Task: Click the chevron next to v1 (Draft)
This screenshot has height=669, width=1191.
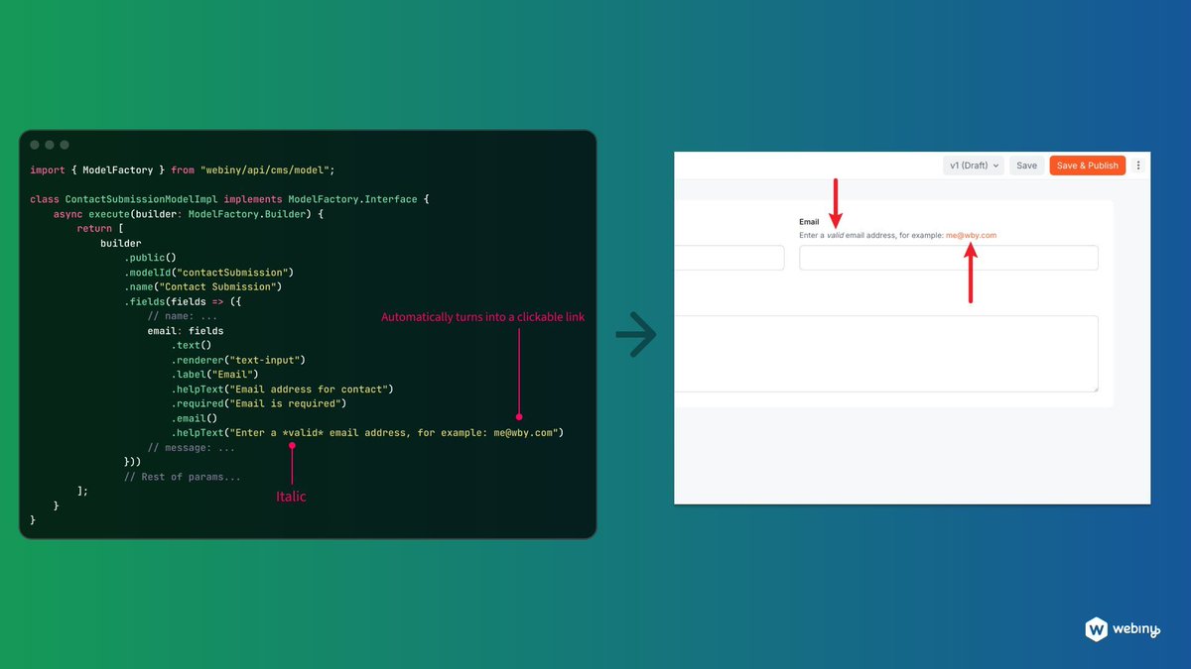Action: coord(995,166)
